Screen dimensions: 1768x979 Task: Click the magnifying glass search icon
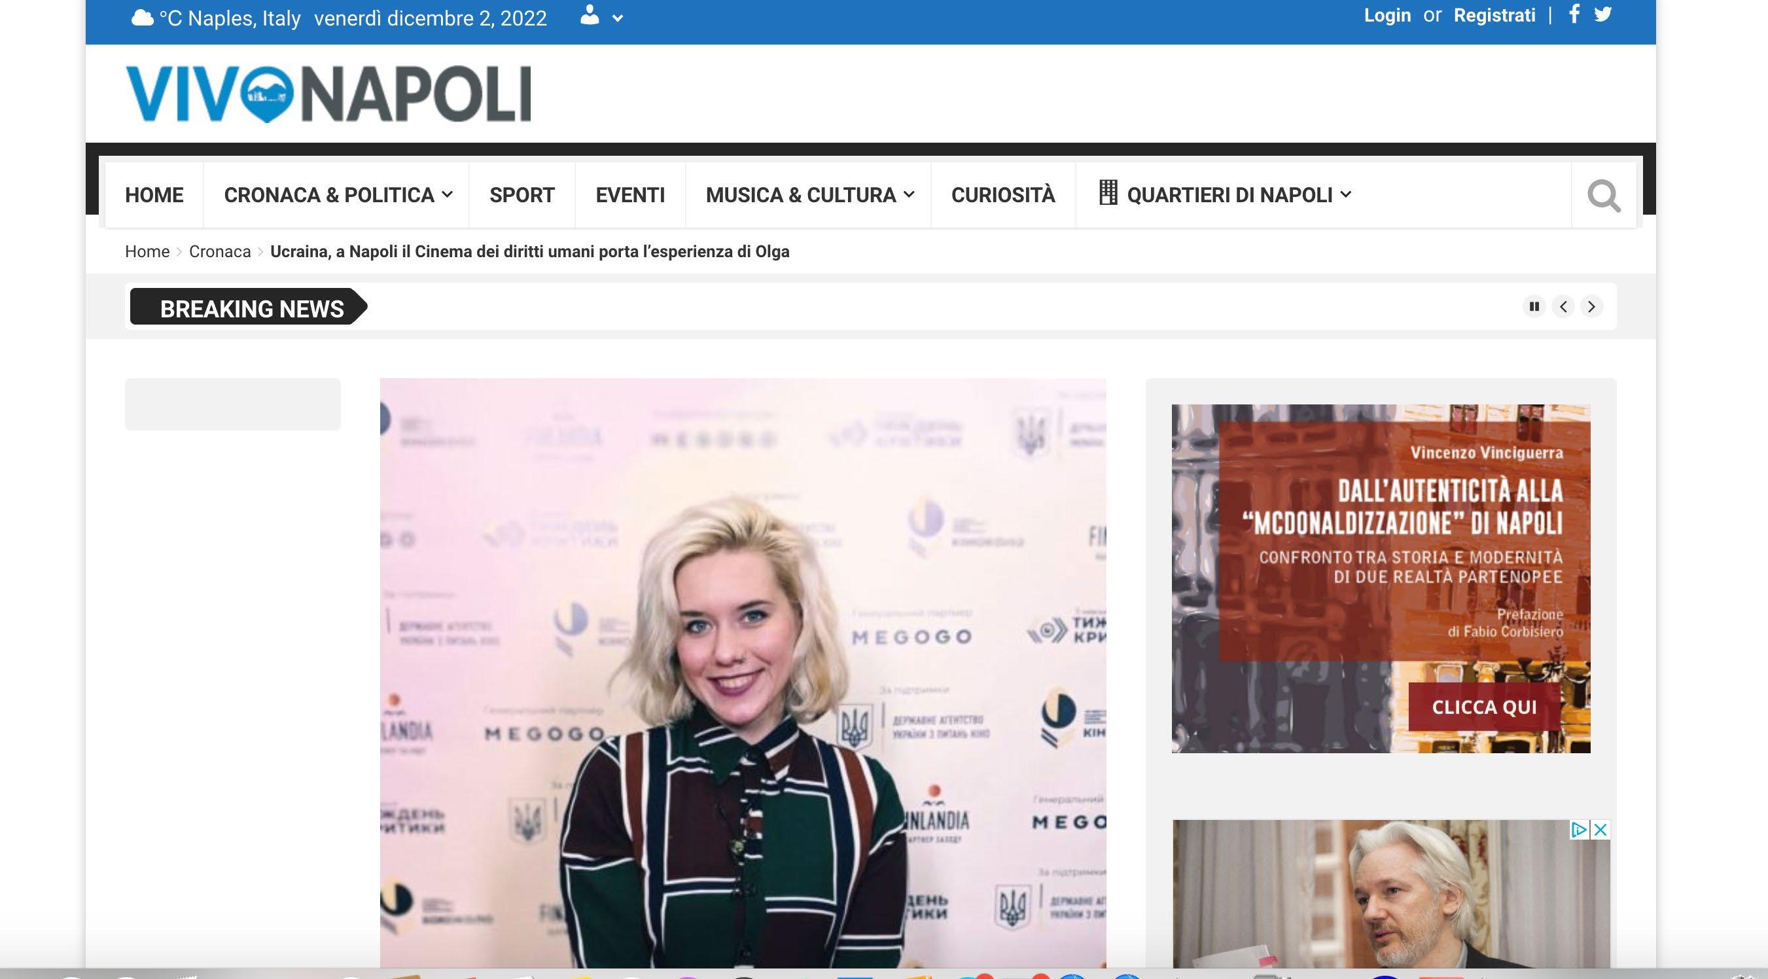[1603, 196]
